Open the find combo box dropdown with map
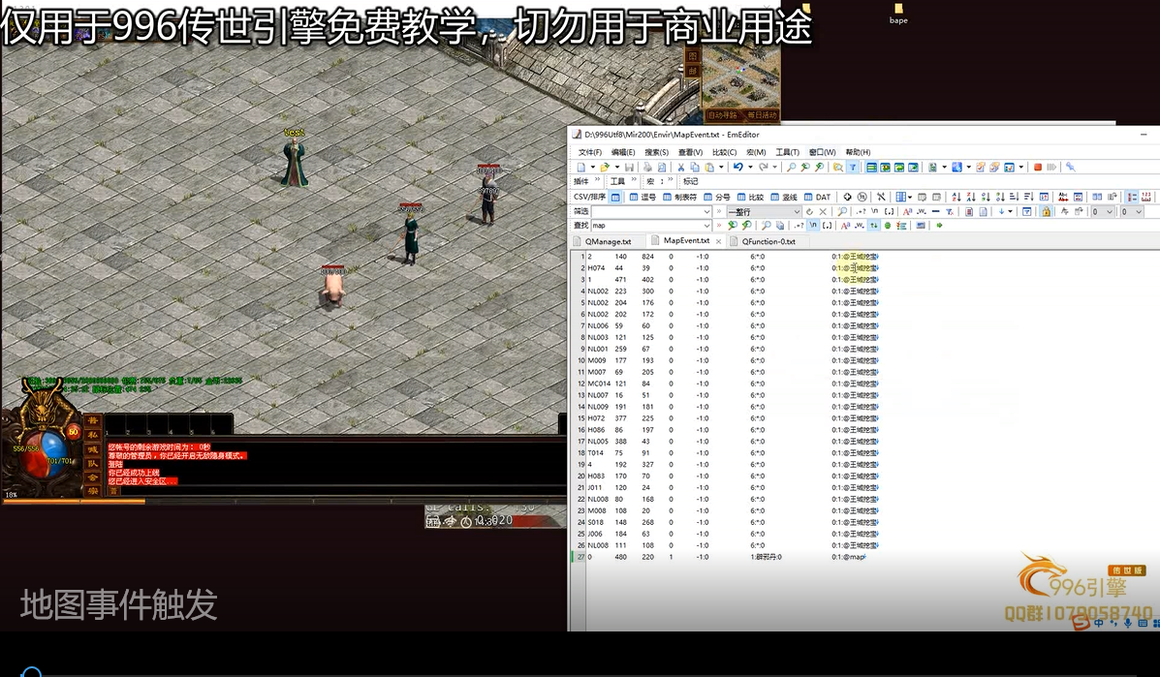Viewport: 1160px width, 677px height. [707, 226]
